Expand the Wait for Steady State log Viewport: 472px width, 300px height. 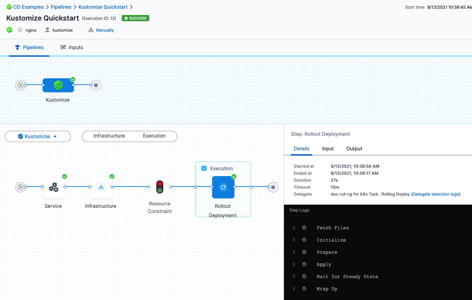tap(294, 276)
